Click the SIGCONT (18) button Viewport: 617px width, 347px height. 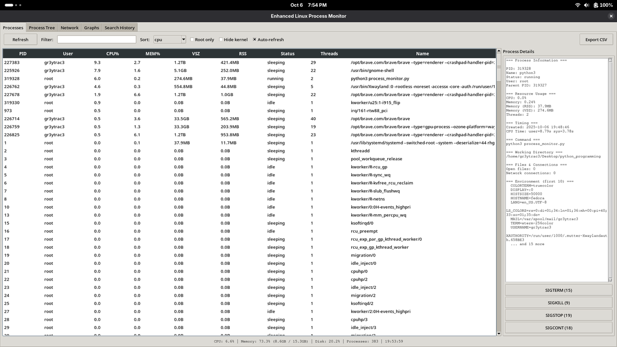point(559,328)
